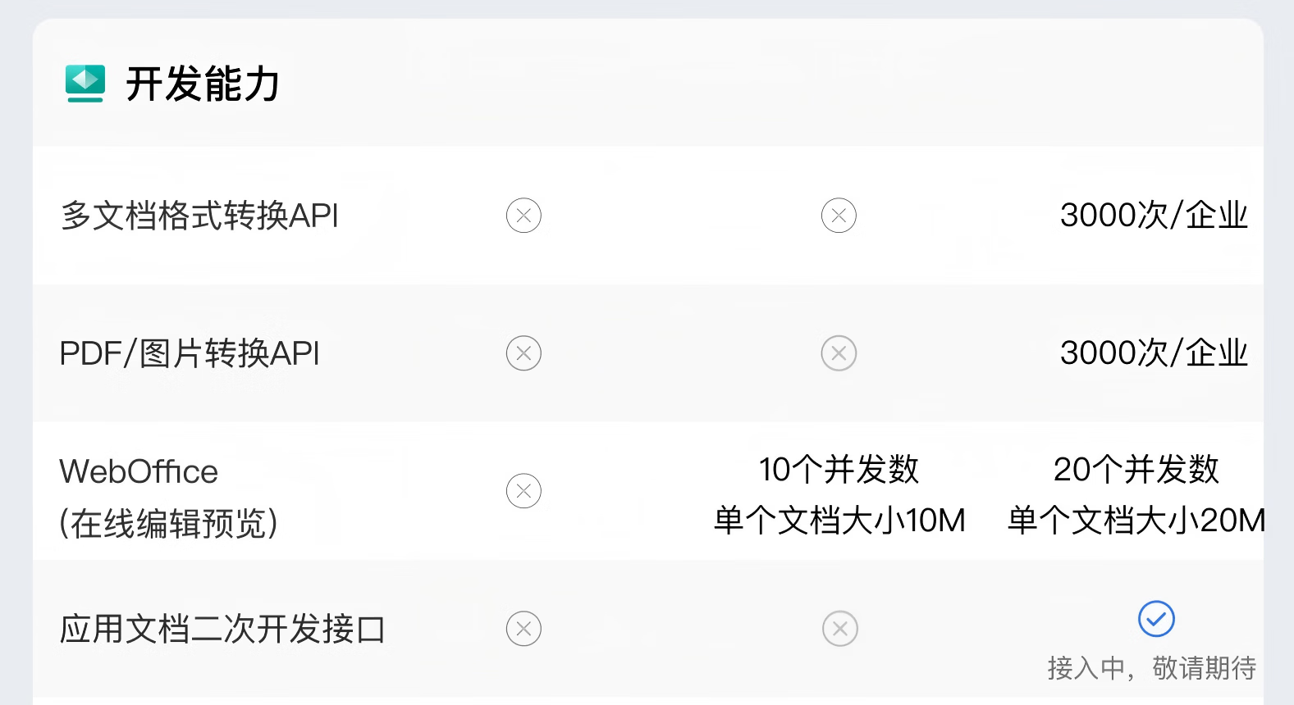Screen dimensions: 1294x705
Task: Click first X icon in PDF/图片转换API row
Action: (524, 353)
